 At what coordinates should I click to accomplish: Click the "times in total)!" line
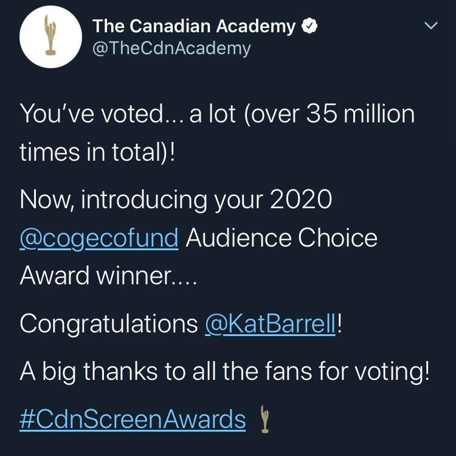click(97, 152)
